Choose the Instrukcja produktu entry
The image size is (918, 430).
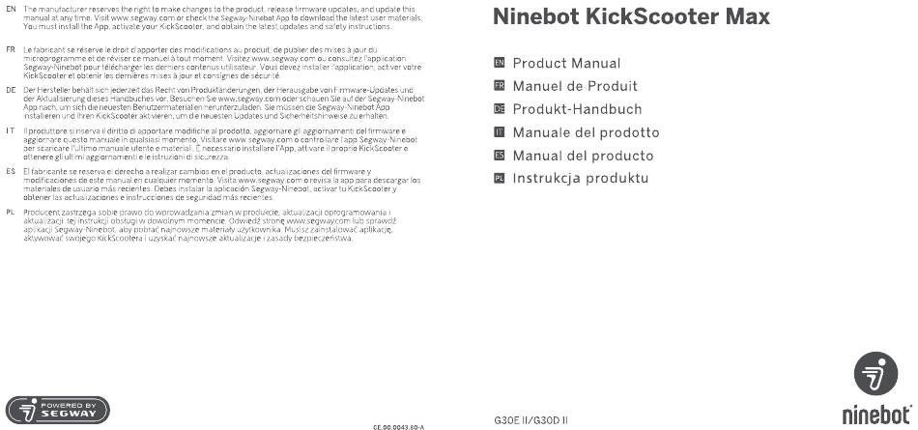[x=581, y=178]
